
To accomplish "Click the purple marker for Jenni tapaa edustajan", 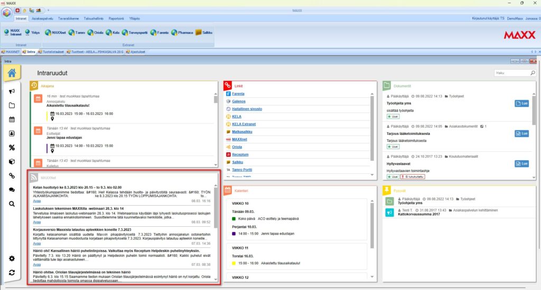I will pyautogui.click(x=234, y=234).
